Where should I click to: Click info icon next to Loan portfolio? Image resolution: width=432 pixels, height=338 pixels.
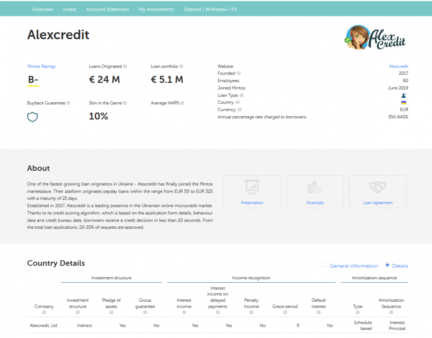181,66
